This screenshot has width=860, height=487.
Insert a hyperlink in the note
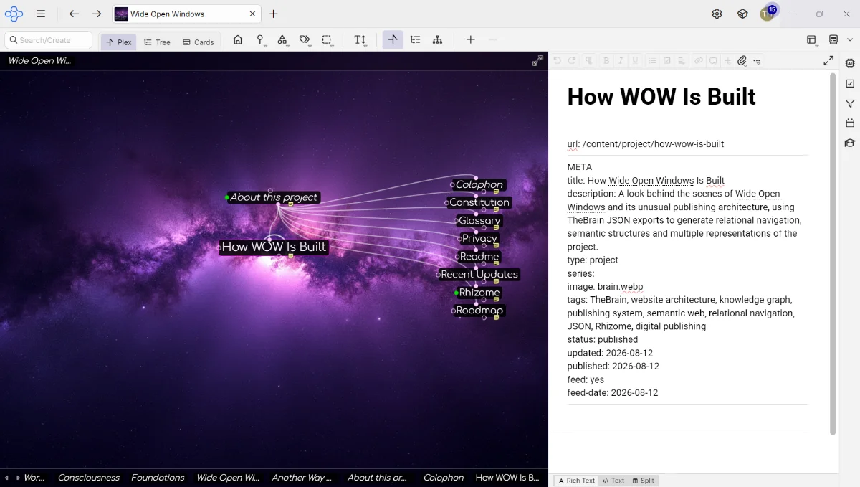tap(699, 61)
